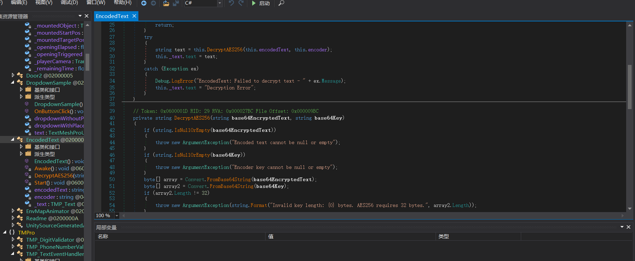Expand the EnvMapAnimator class node
635x261 pixels.
point(13,211)
